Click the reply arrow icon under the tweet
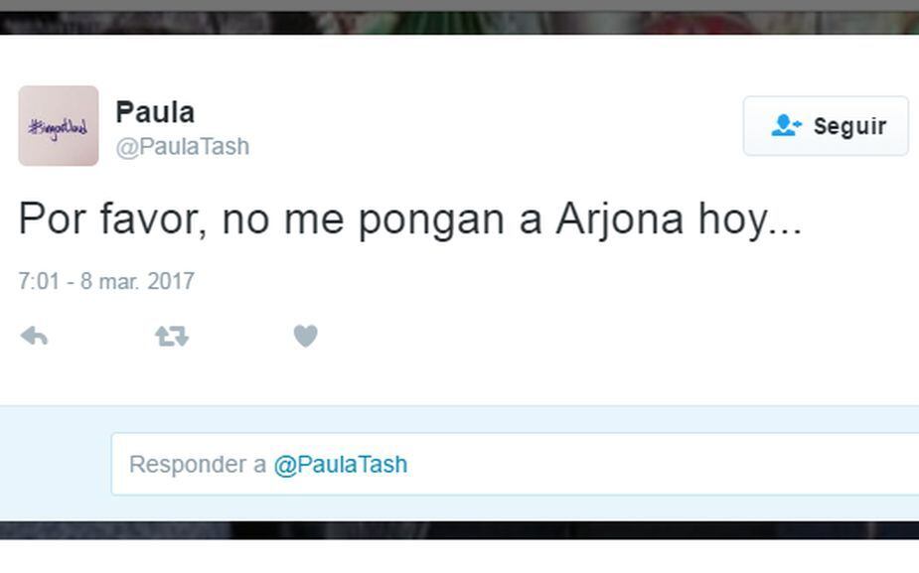This screenshot has width=919, height=573. [x=34, y=337]
